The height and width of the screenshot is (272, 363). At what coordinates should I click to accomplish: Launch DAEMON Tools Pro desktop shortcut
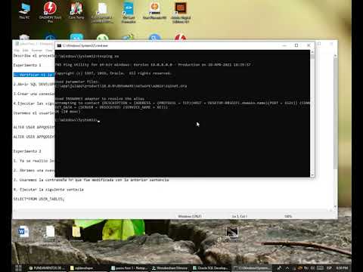click(x=50, y=12)
